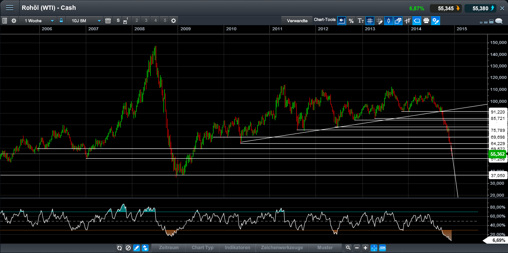The width and height of the screenshot is (508, 253).
Task: Open the Muster menu
Action: tap(325, 247)
